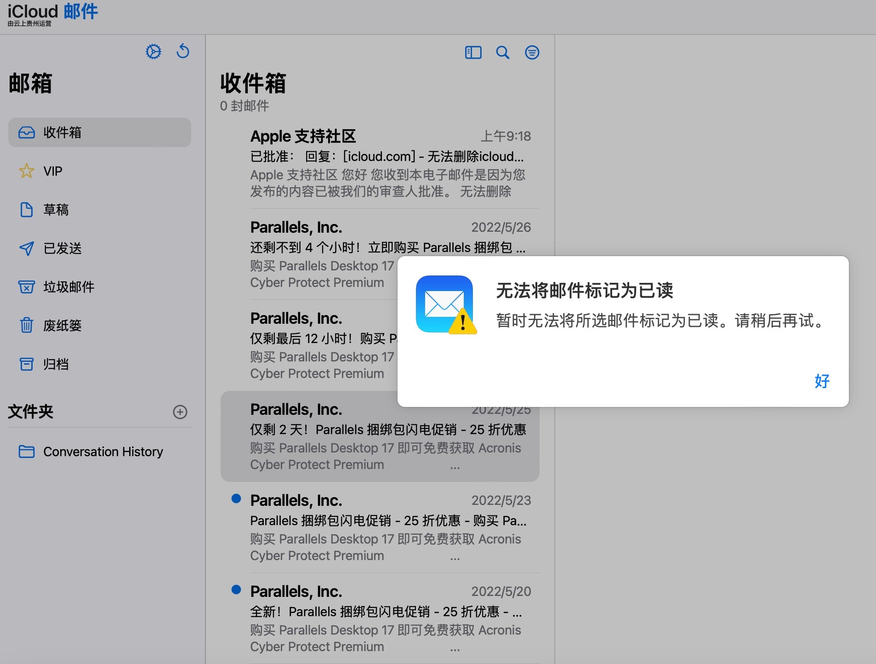Open mail settings gear icon
The height and width of the screenshot is (664, 876).
[154, 52]
